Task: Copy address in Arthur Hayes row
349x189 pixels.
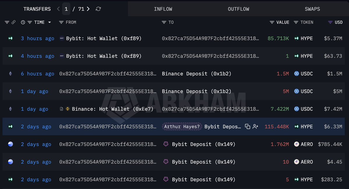Action: click(x=247, y=126)
